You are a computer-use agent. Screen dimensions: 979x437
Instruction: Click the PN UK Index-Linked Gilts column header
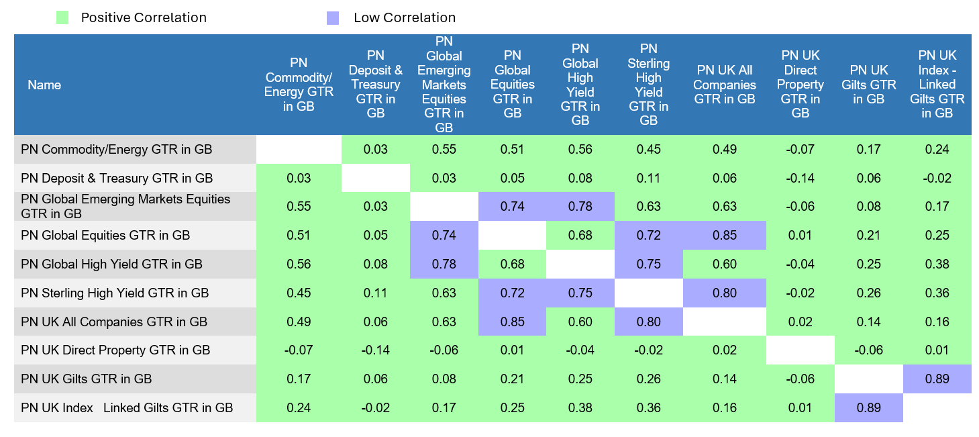click(937, 85)
